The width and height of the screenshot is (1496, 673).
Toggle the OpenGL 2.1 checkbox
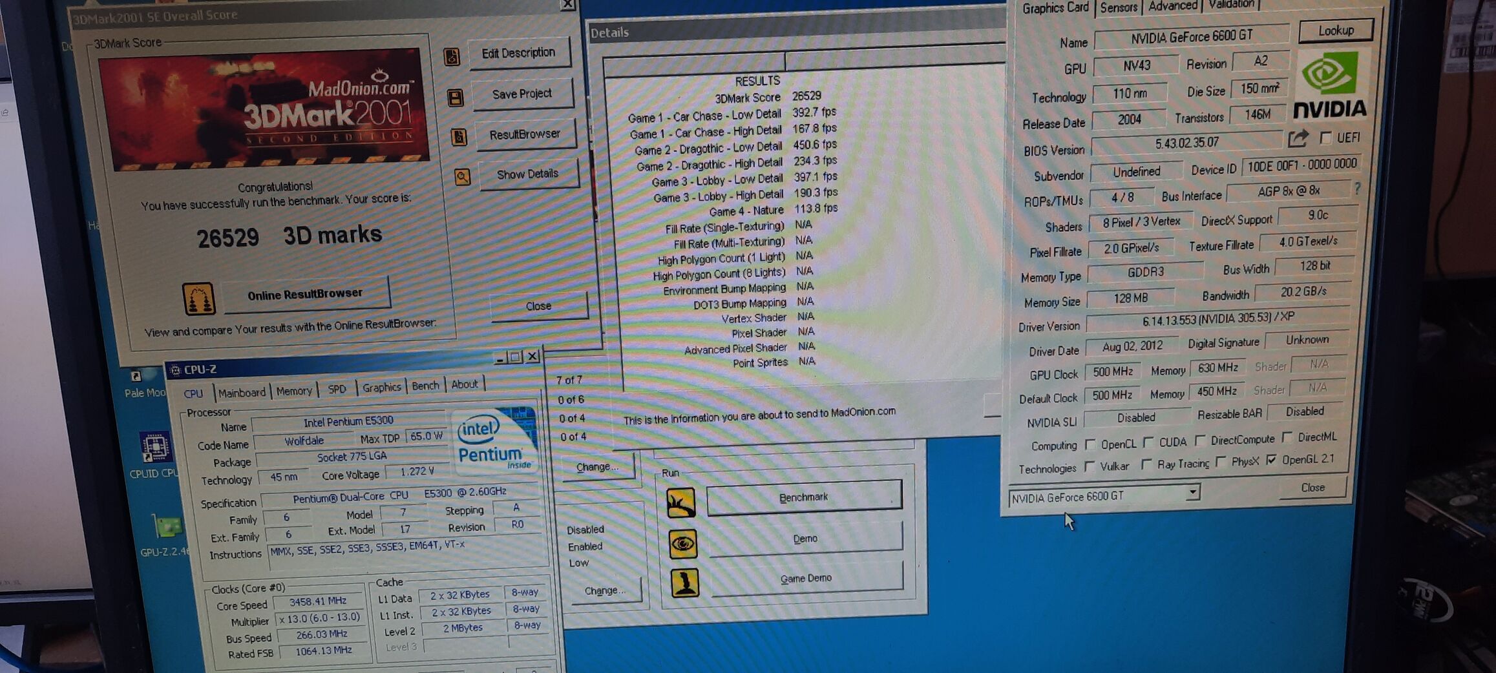pyautogui.click(x=1271, y=460)
